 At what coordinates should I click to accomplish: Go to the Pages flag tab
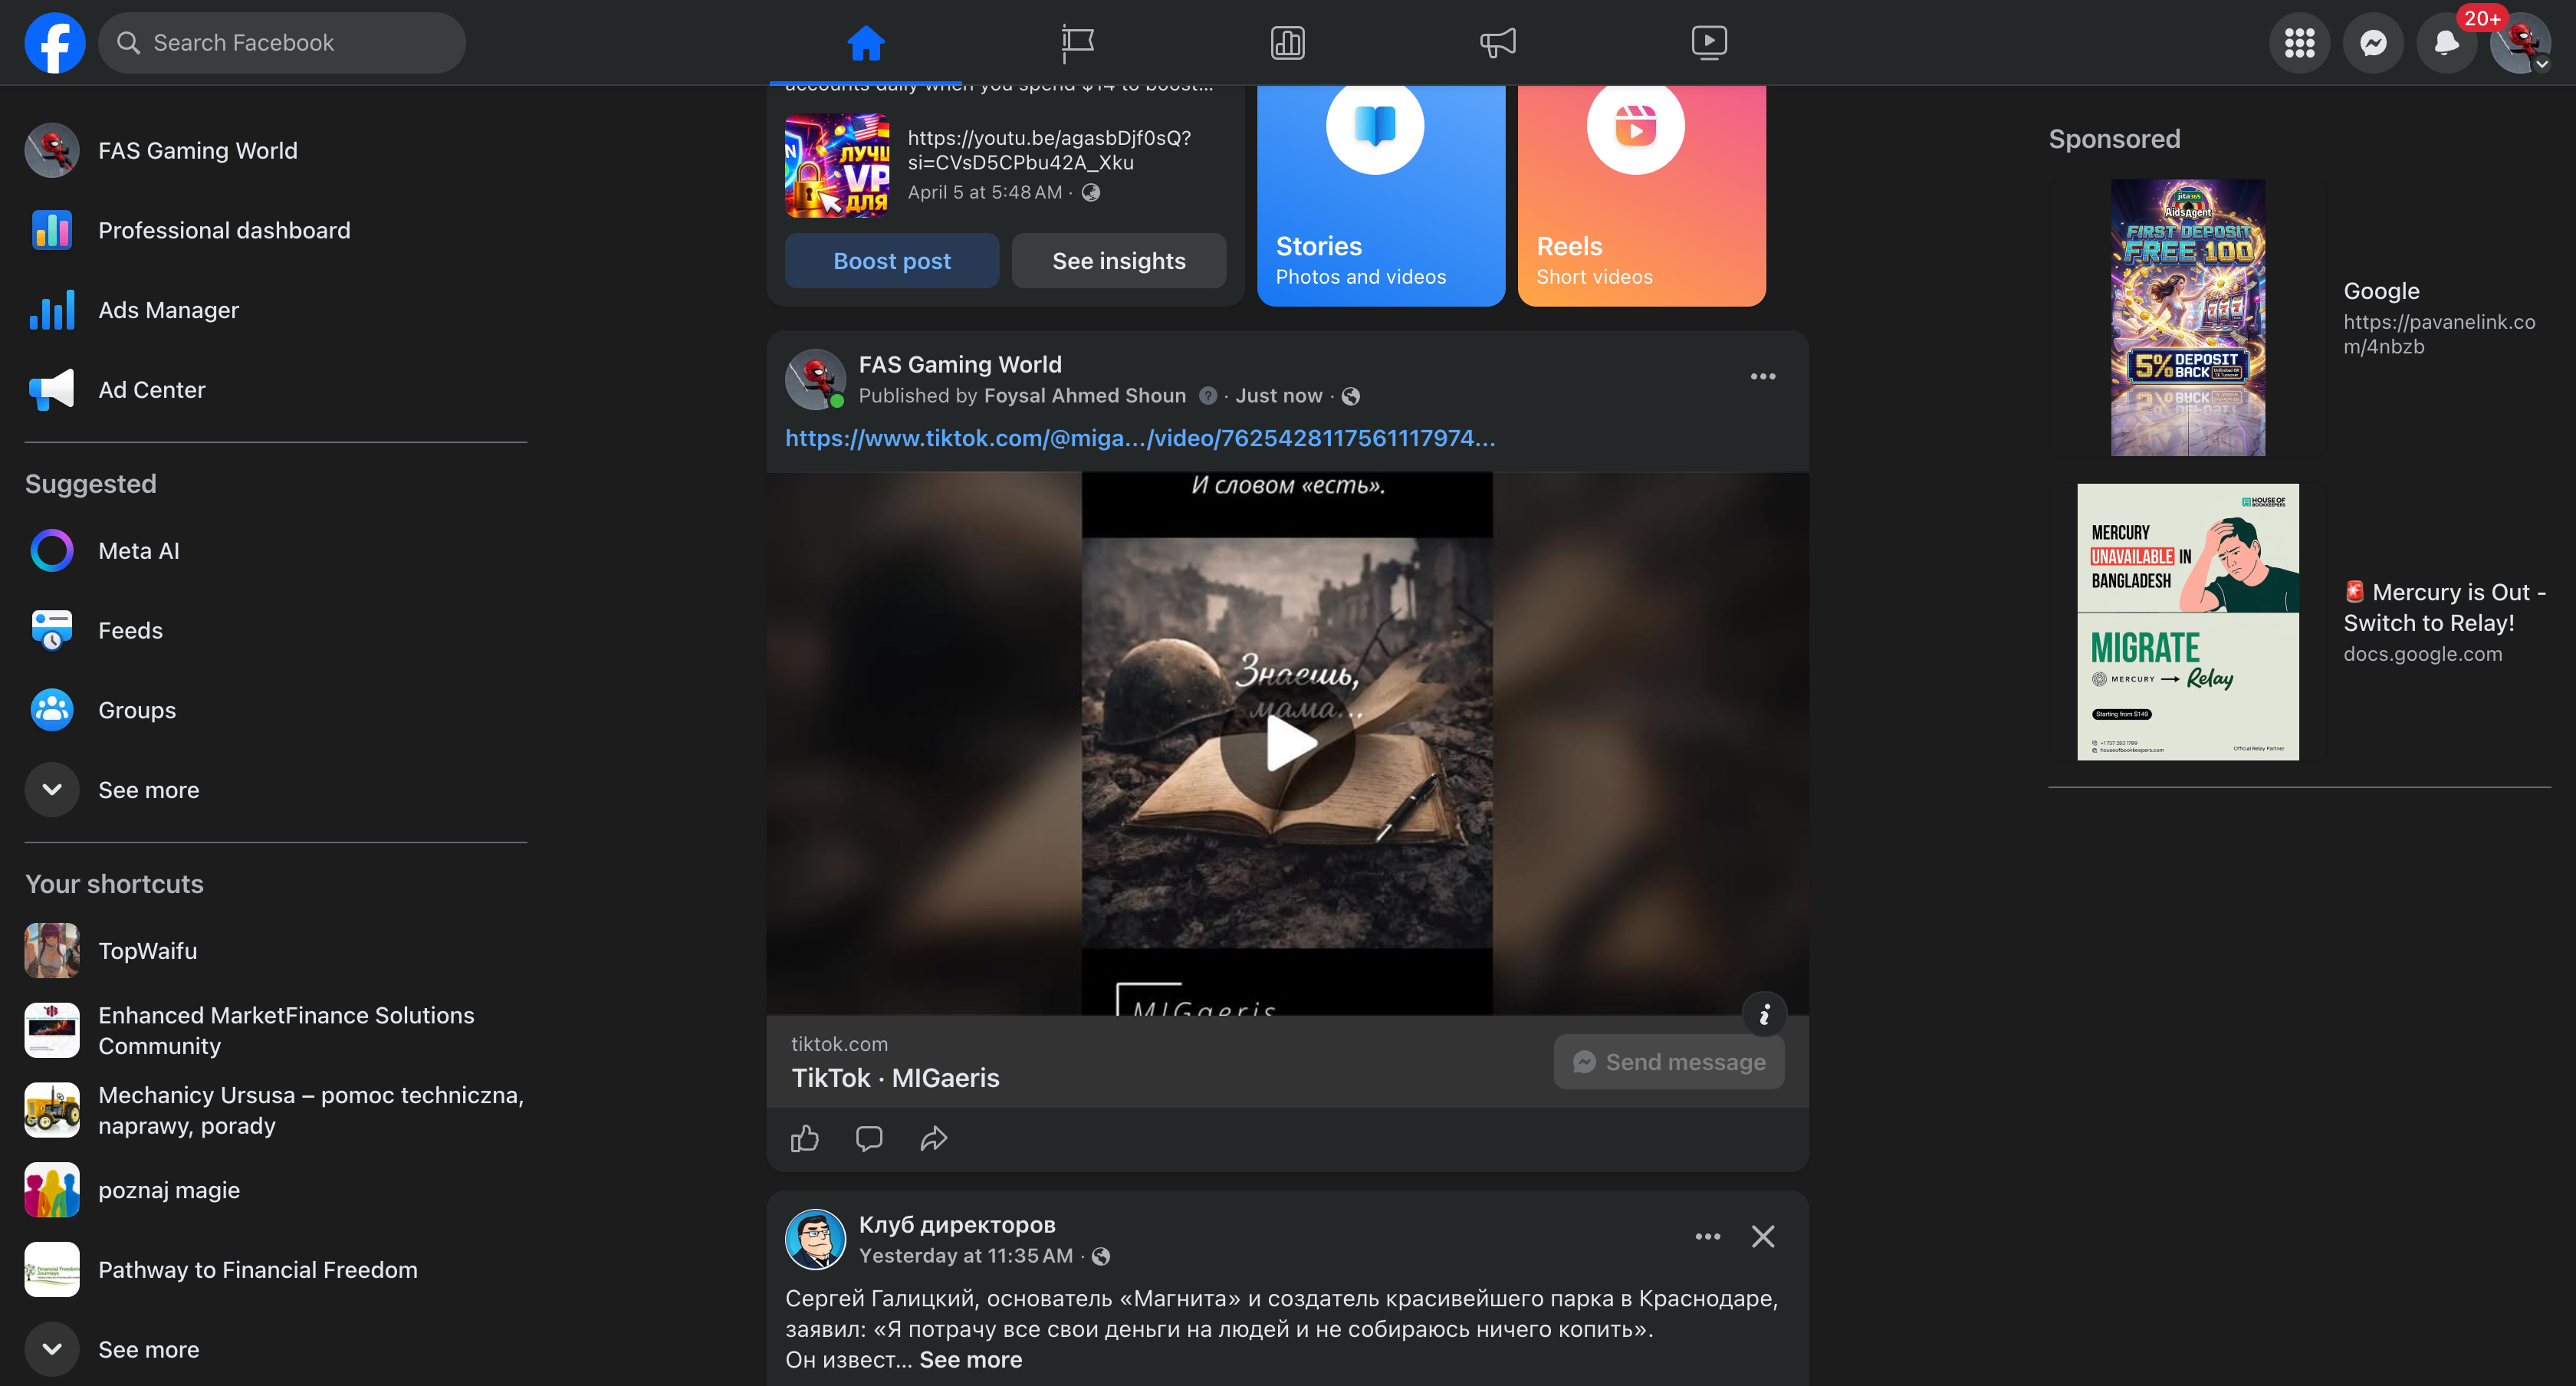1077,43
